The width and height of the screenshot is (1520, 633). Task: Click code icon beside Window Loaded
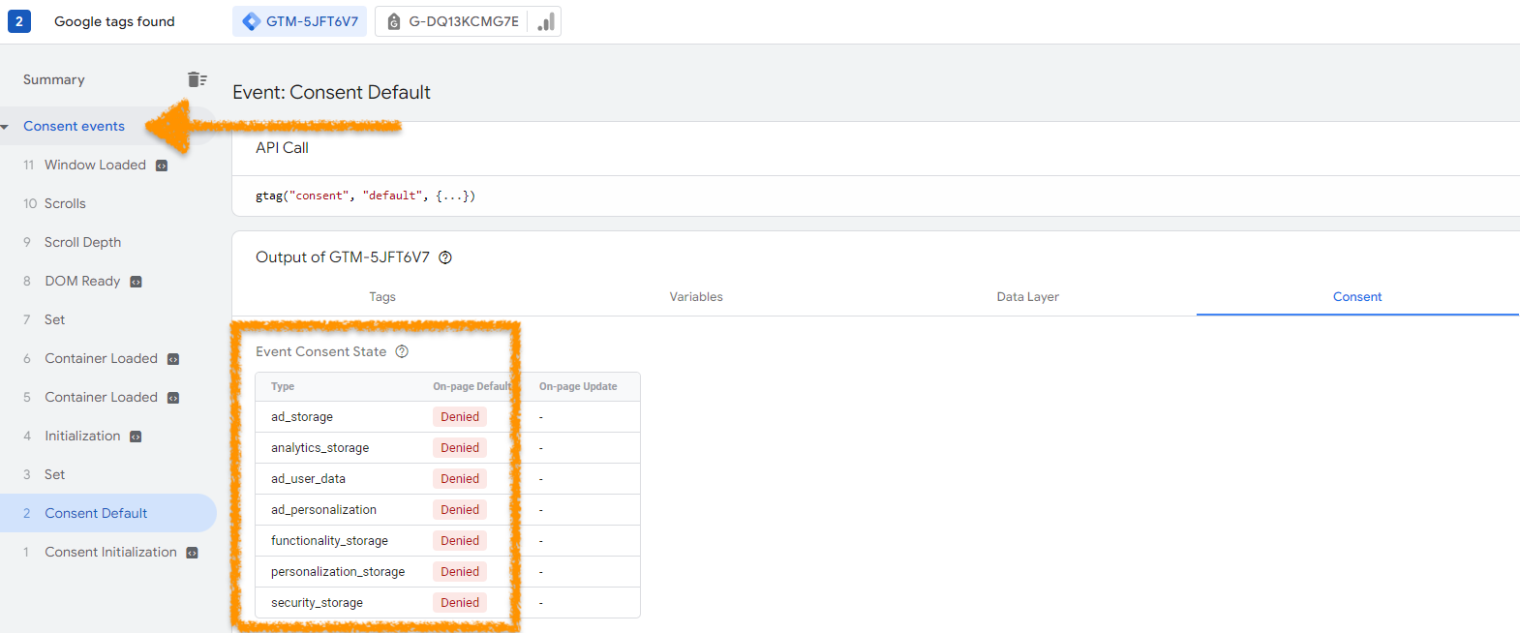162,166
